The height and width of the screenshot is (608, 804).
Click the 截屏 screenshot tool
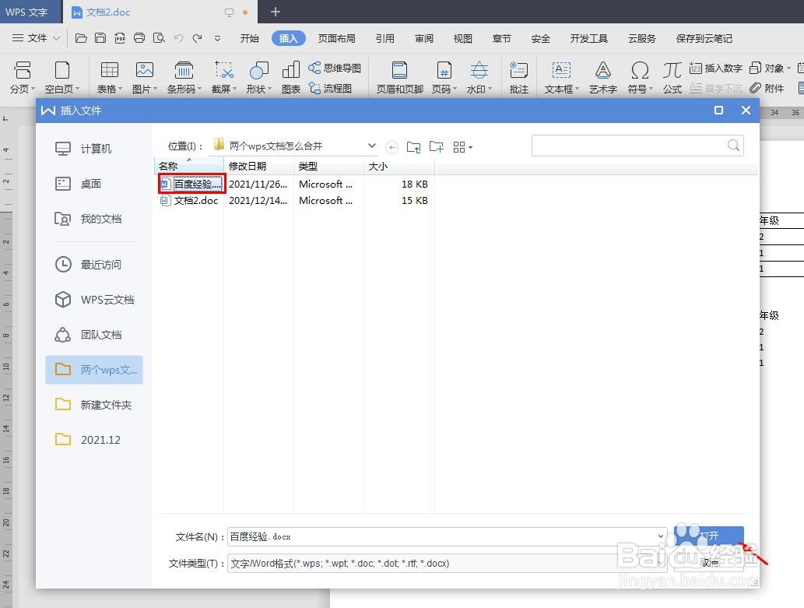click(x=224, y=78)
